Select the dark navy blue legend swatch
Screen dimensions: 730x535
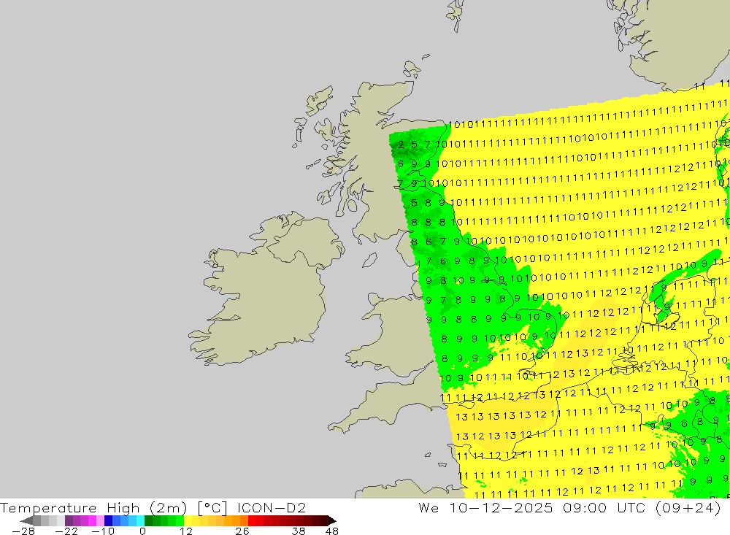tap(108, 520)
